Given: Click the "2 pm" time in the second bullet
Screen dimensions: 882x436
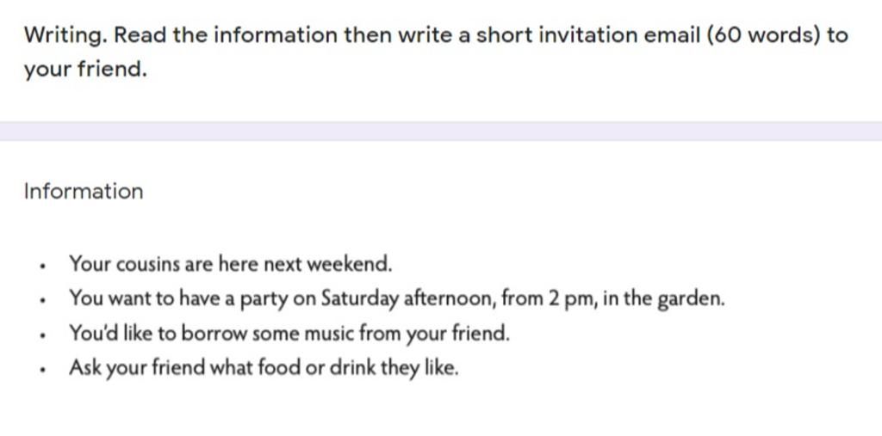Looking at the screenshot, I should point(568,298).
